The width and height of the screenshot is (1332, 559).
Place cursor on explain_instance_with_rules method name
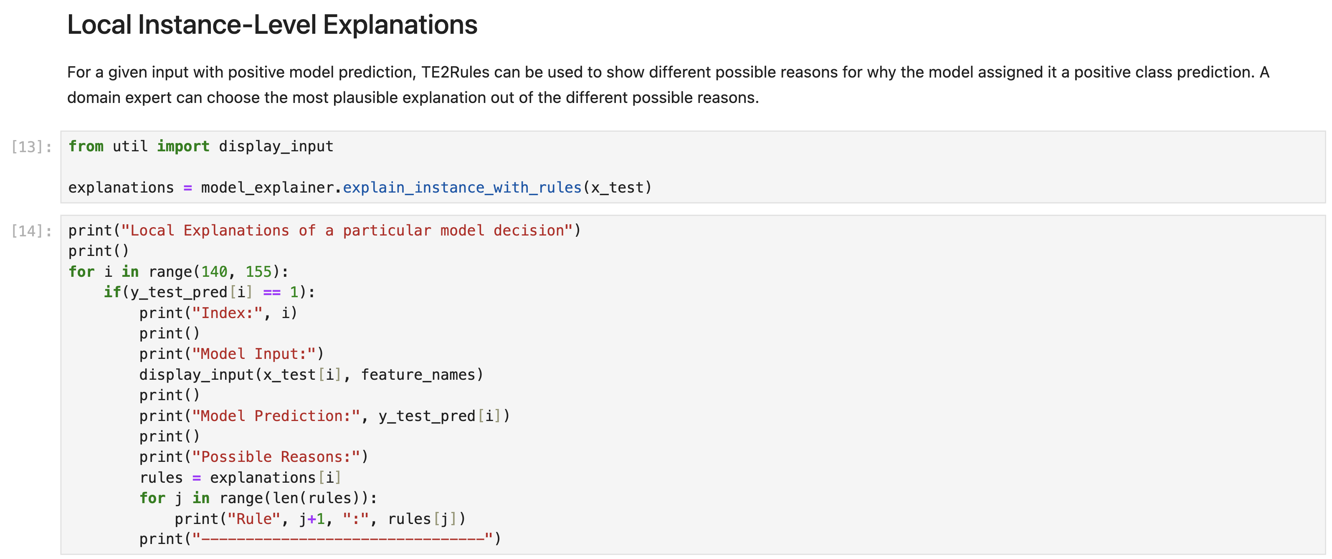[x=462, y=188]
